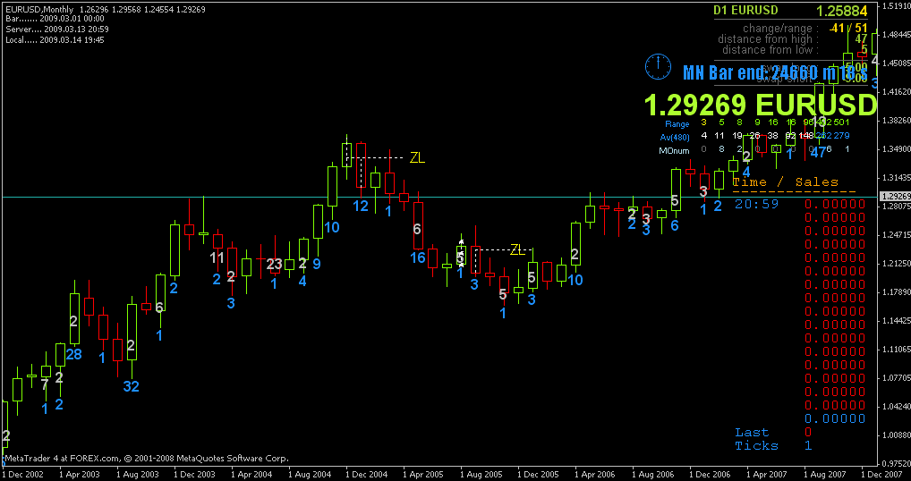This screenshot has height=481, width=911.
Task: Click the 1.38260 level on the price axis
Action: coord(897,120)
